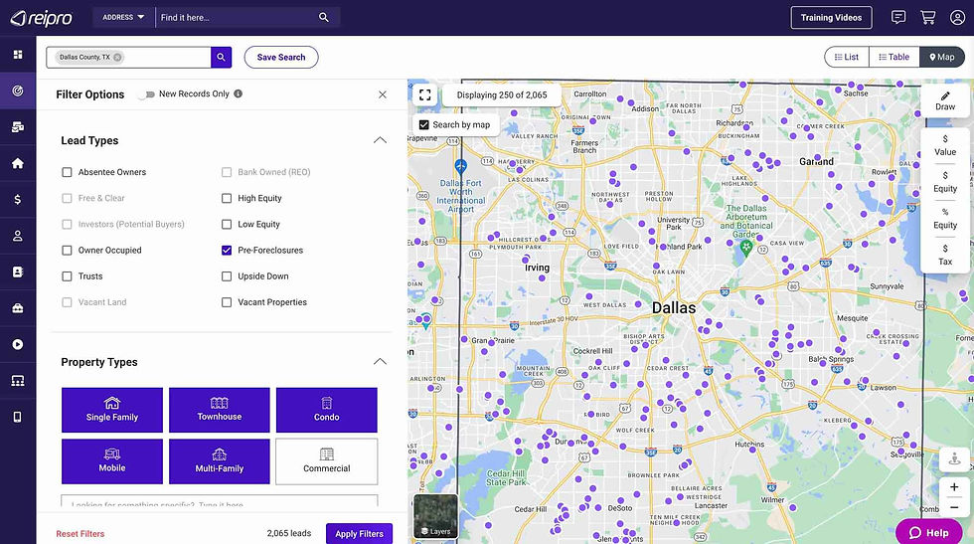Open the ADDRESS search type dropdown

click(x=123, y=18)
